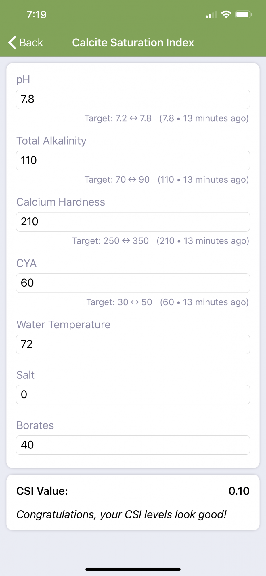Viewport: 266px width, 576px height.
Task: Change the Water Temperature field
Action: (x=133, y=344)
